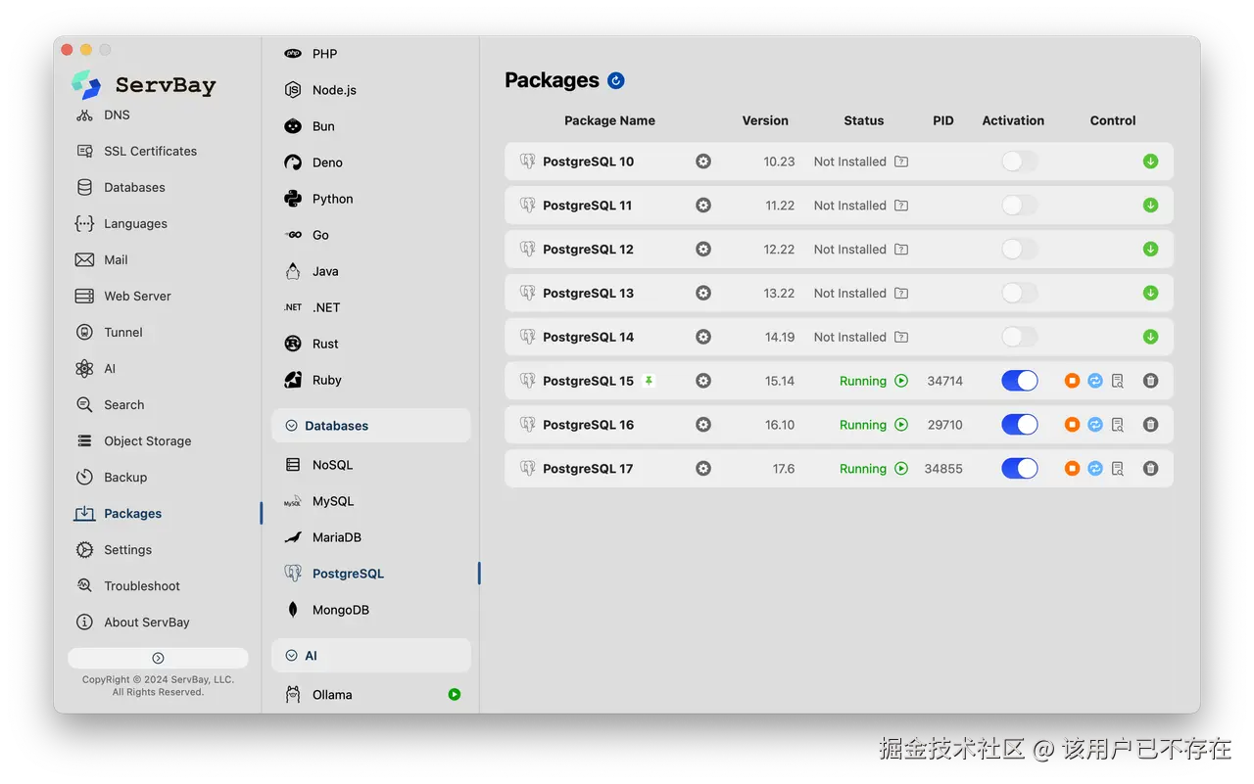Download PostgreSQL 14 with green arrow icon
Viewport: 1254px width, 784px height.
1150,337
